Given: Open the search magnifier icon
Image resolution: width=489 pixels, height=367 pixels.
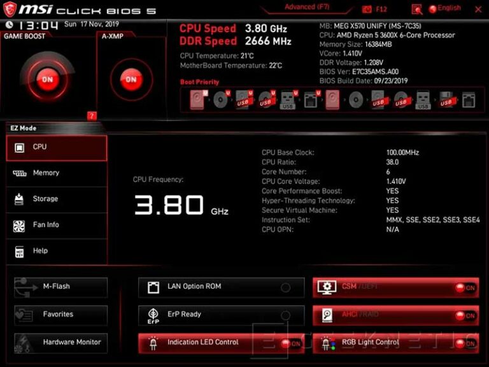Looking at the screenshot, I should 417,9.
